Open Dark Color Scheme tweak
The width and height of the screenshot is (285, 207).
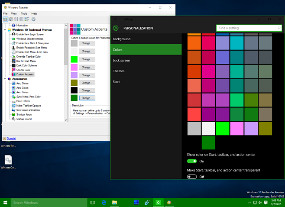point(26,65)
